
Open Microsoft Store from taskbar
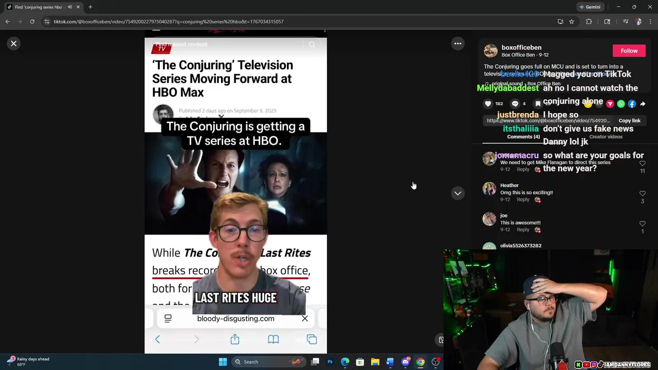[360, 362]
